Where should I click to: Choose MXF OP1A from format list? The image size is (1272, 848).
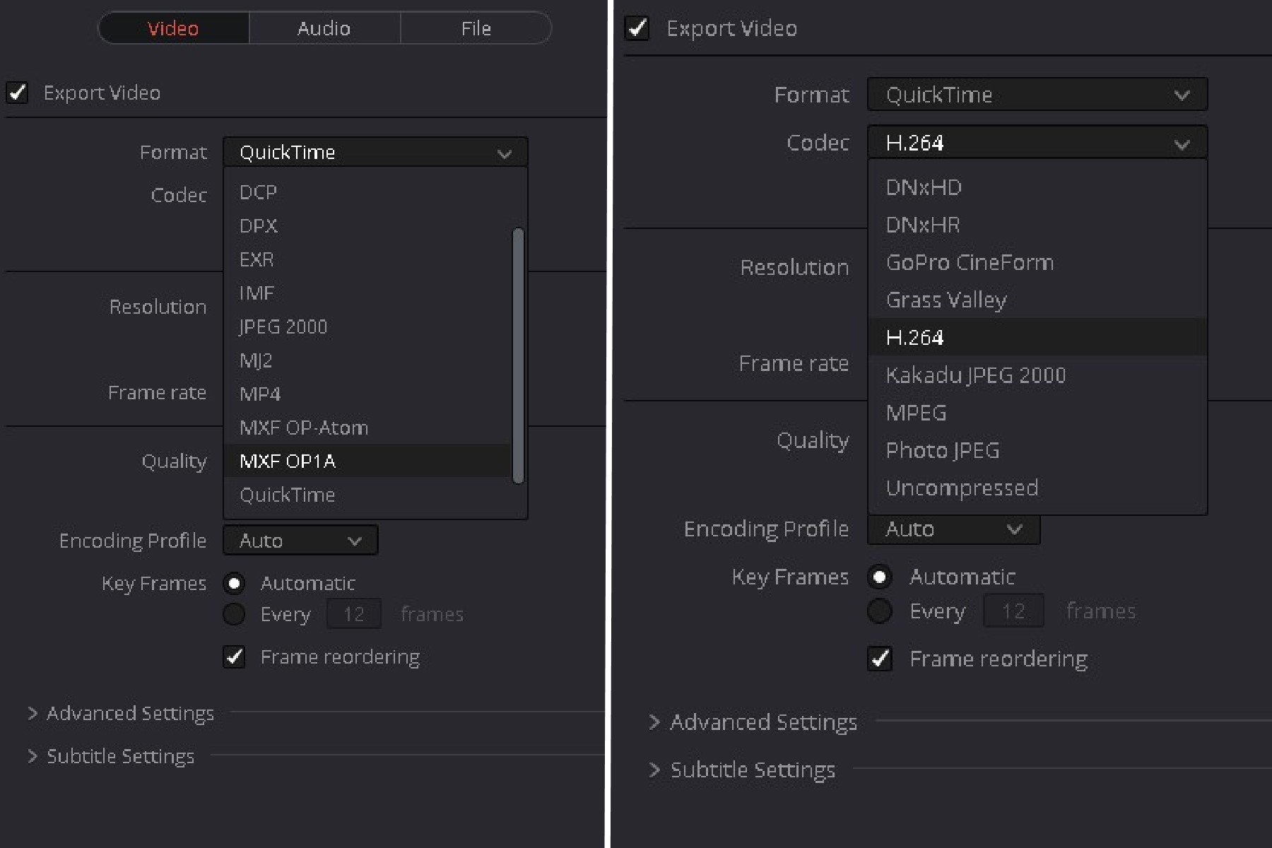tap(288, 461)
